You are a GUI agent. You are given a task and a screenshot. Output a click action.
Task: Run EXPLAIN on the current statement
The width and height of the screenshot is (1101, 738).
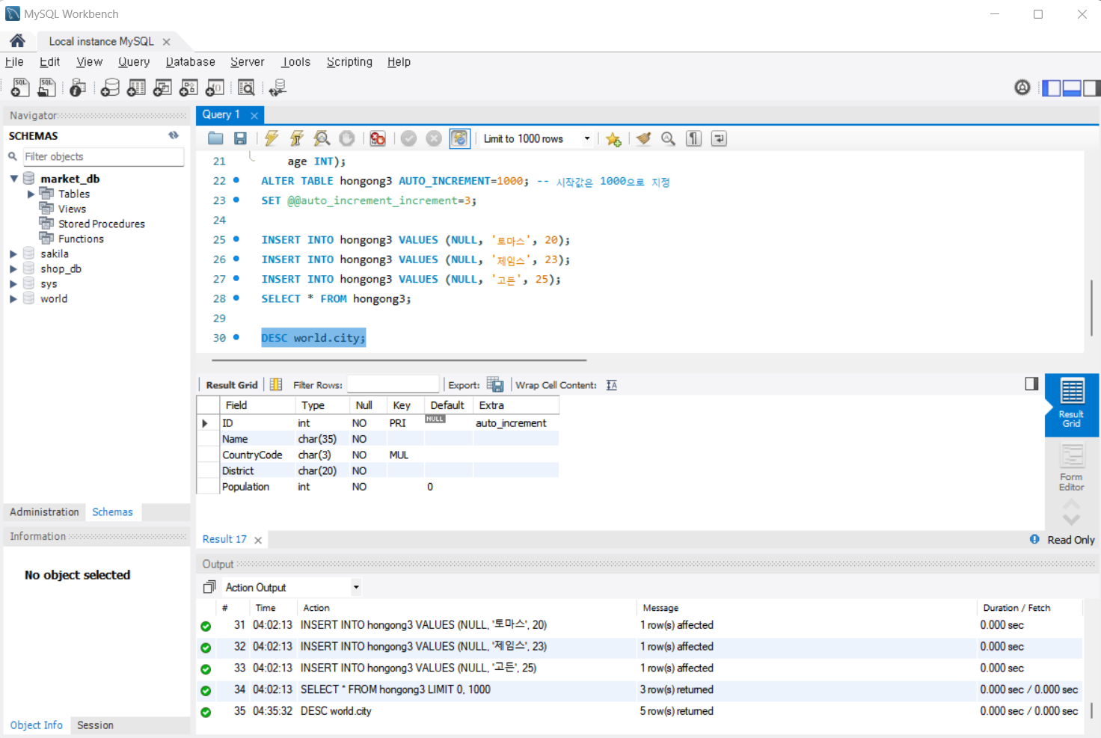tap(322, 138)
